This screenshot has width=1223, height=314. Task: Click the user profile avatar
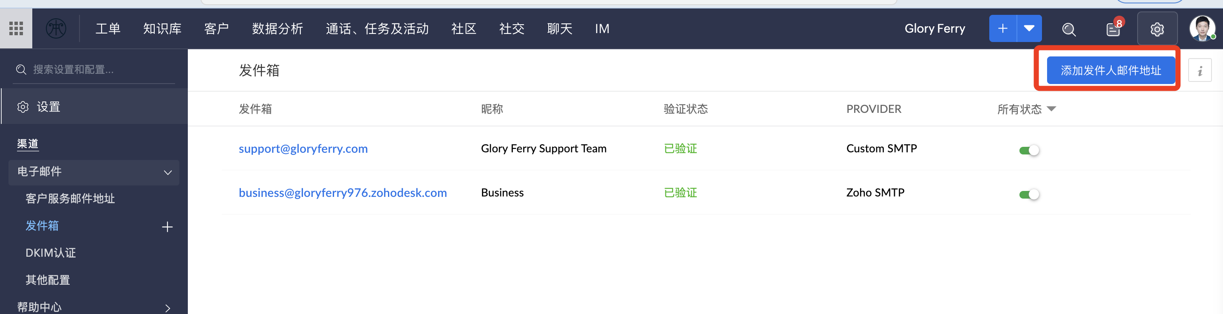click(x=1201, y=29)
